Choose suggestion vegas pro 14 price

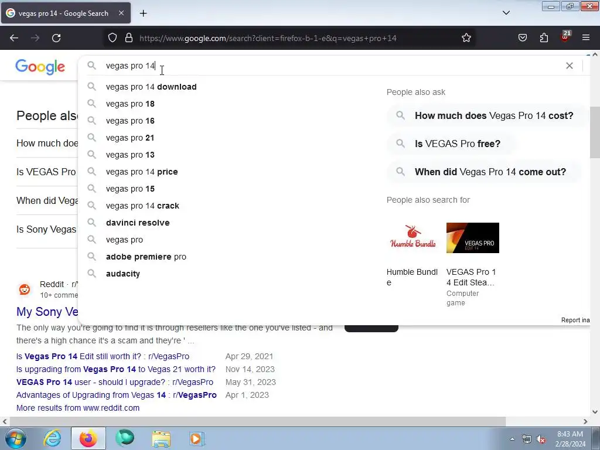pyautogui.click(x=142, y=172)
